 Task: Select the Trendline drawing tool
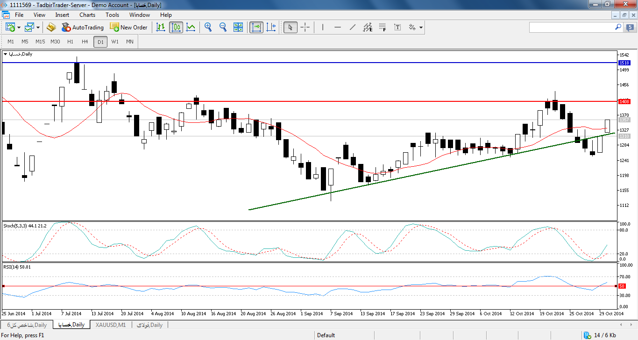[353, 27]
